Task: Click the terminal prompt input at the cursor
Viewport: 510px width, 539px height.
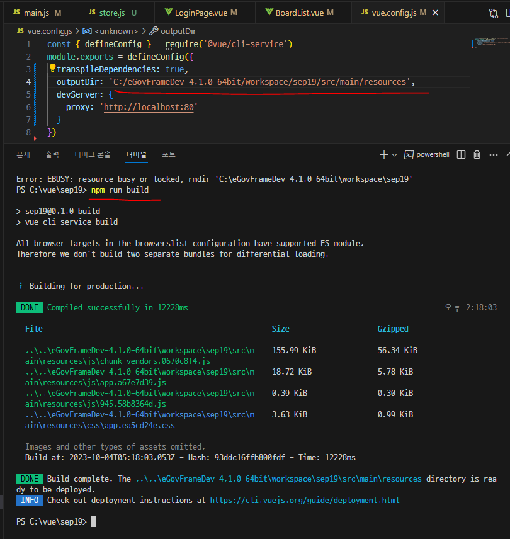Action: pos(93,522)
